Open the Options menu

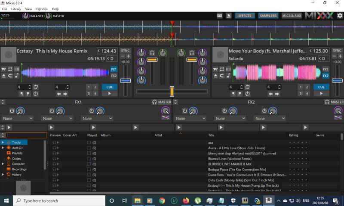click(x=42, y=9)
